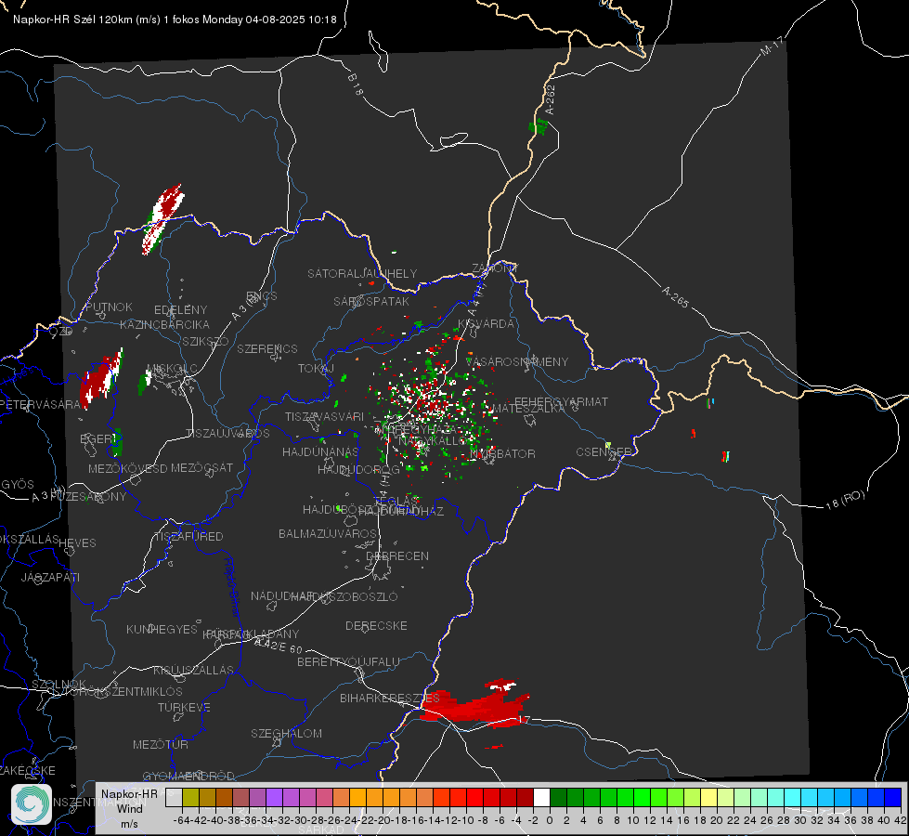Click the VÁSÁROSNAMÉNY city label
The image size is (909, 836).
point(517,362)
